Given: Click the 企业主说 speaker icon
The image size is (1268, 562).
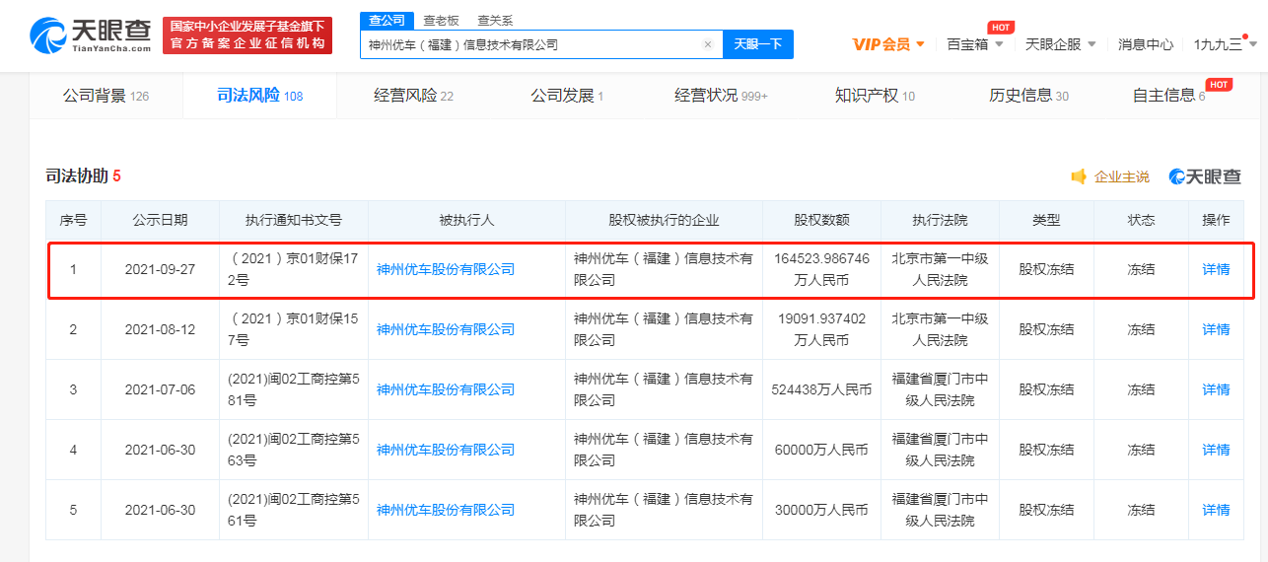Looking at the screenshot, I should pos(1079,176).
